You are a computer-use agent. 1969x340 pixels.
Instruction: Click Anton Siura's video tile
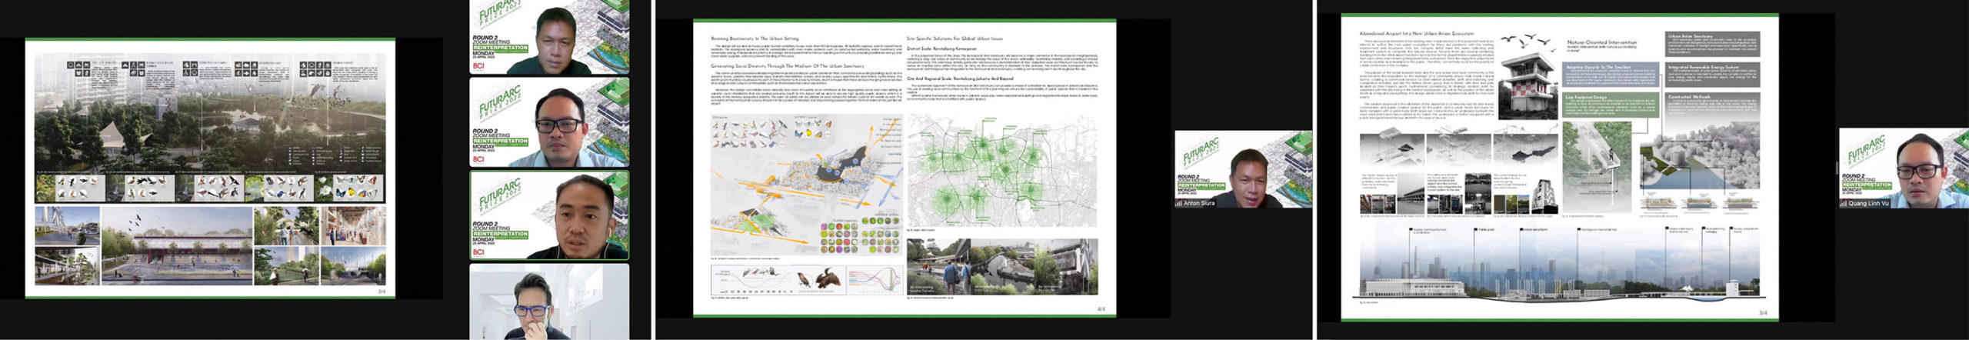click(1243, 169)
